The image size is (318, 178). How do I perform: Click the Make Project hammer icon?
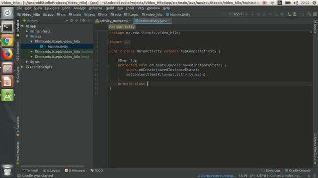pyautogui.click(x=225, y=14)
